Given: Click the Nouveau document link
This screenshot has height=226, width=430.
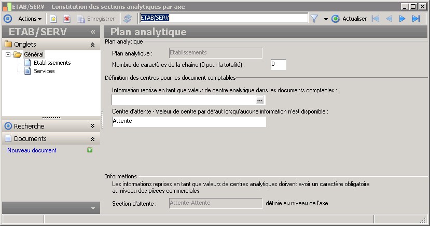Looking at the screenshot, I should 32,150.
